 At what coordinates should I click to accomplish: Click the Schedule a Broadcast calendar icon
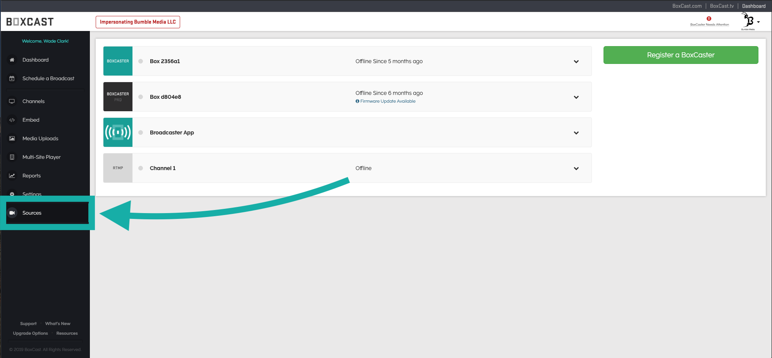pos(12,78)
